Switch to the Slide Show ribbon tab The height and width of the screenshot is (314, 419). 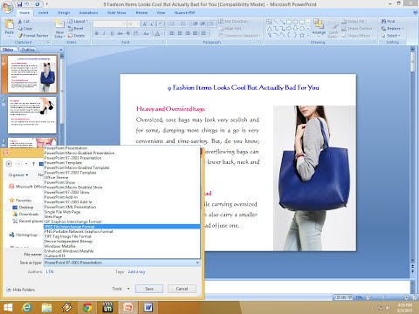click(116, 13)
